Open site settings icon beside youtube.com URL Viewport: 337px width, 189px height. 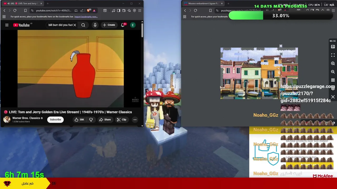32,10
